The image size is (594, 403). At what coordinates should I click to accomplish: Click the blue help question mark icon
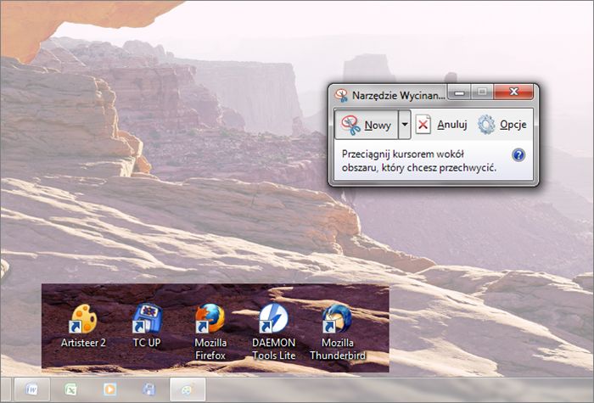[518, 155]
